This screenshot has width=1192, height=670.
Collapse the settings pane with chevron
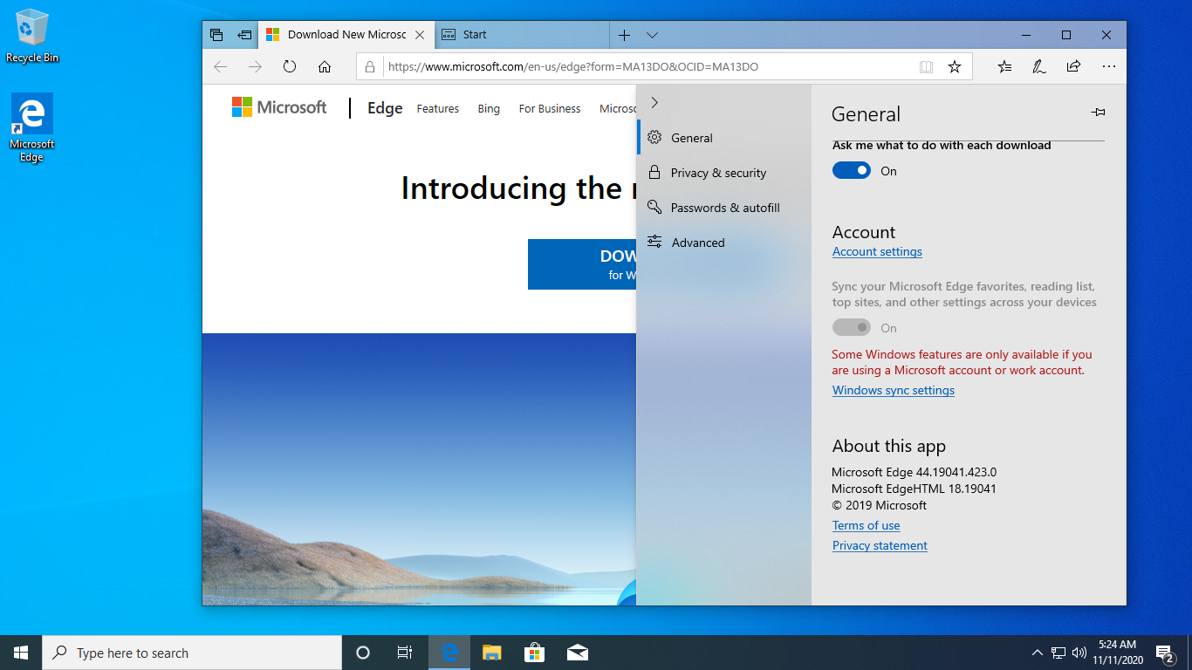pyautogui.click(x=654, y=103)
